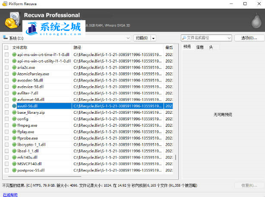The width and height of the screenshot is (265, 197).
Task: Click the 恢复(R)... recover button
Action: click(x=249, y=185)
